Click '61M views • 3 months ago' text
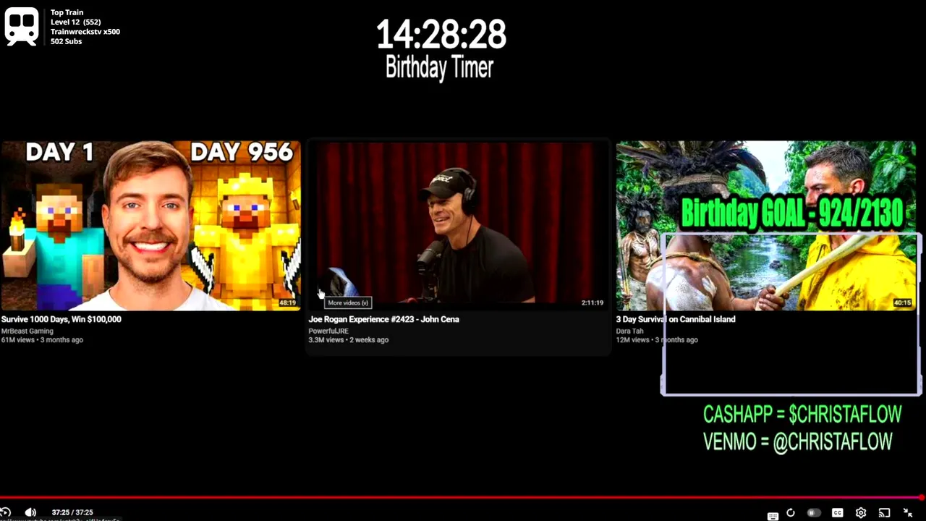The image size is (926, 521). pyautogui.click(x=42, y=339)
